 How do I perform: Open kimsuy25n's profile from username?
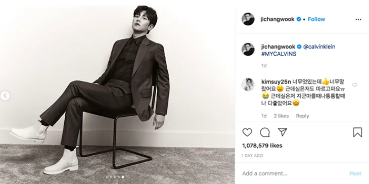pyautogui.click(x=276, y=82)
